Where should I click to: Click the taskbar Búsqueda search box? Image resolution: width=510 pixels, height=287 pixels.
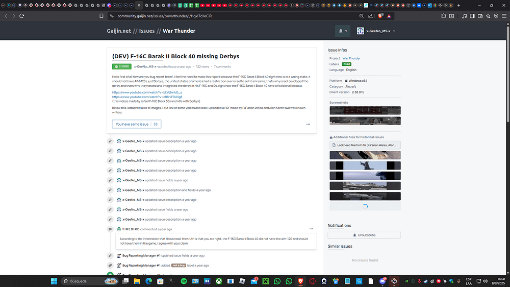89,281
